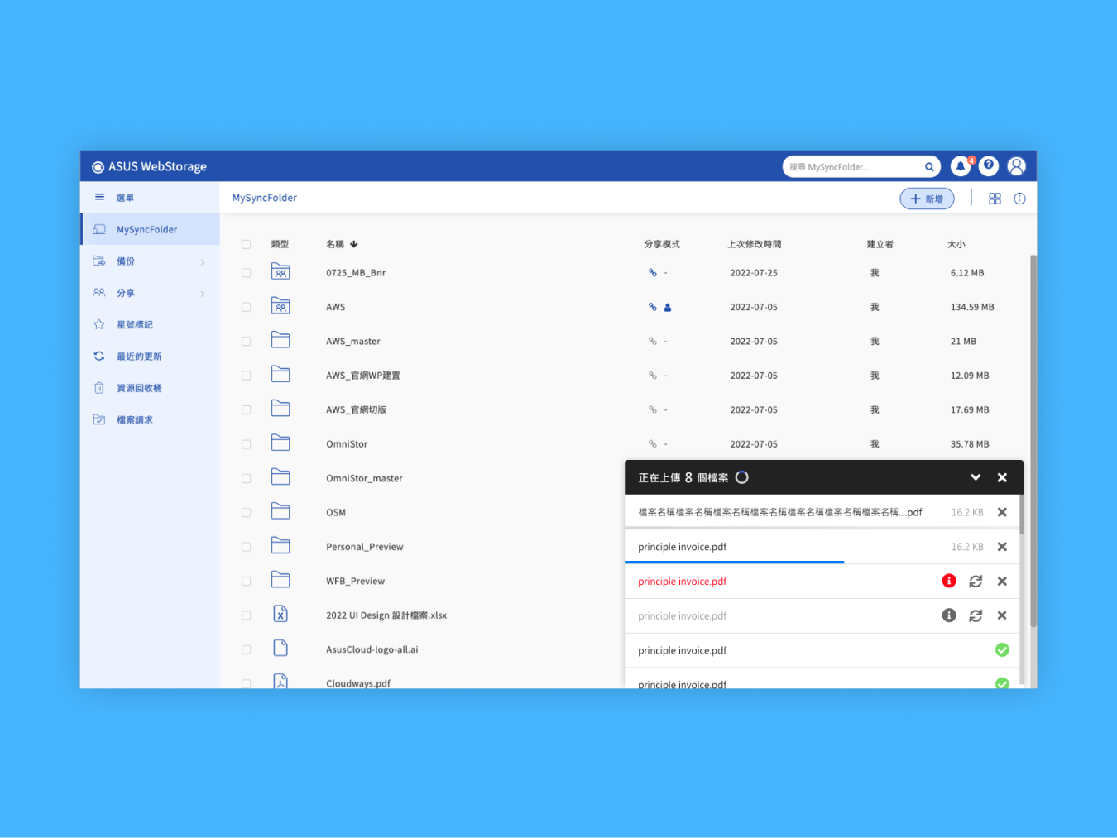
Task: Close the upload panel
Action: 1002,477
